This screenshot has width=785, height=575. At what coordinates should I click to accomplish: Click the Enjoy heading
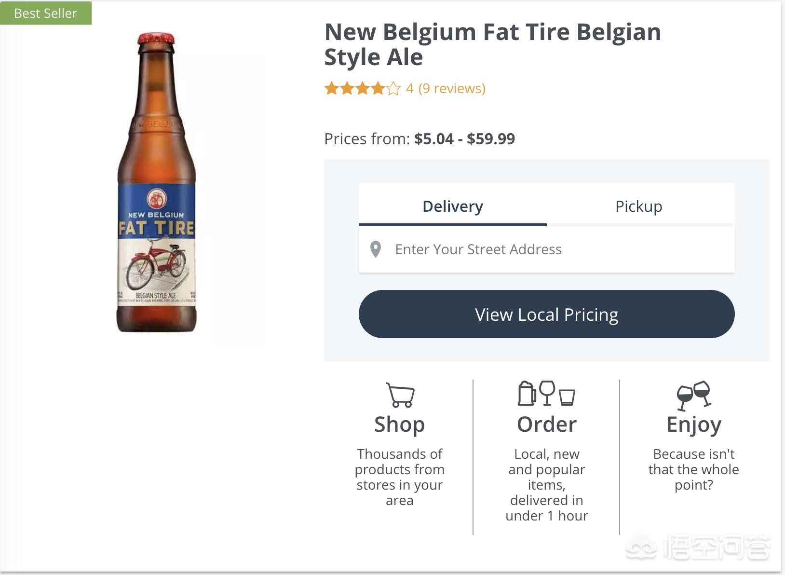pos(694,425)
